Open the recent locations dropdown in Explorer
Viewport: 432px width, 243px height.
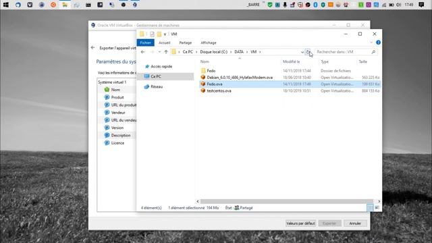coord(159,52)
